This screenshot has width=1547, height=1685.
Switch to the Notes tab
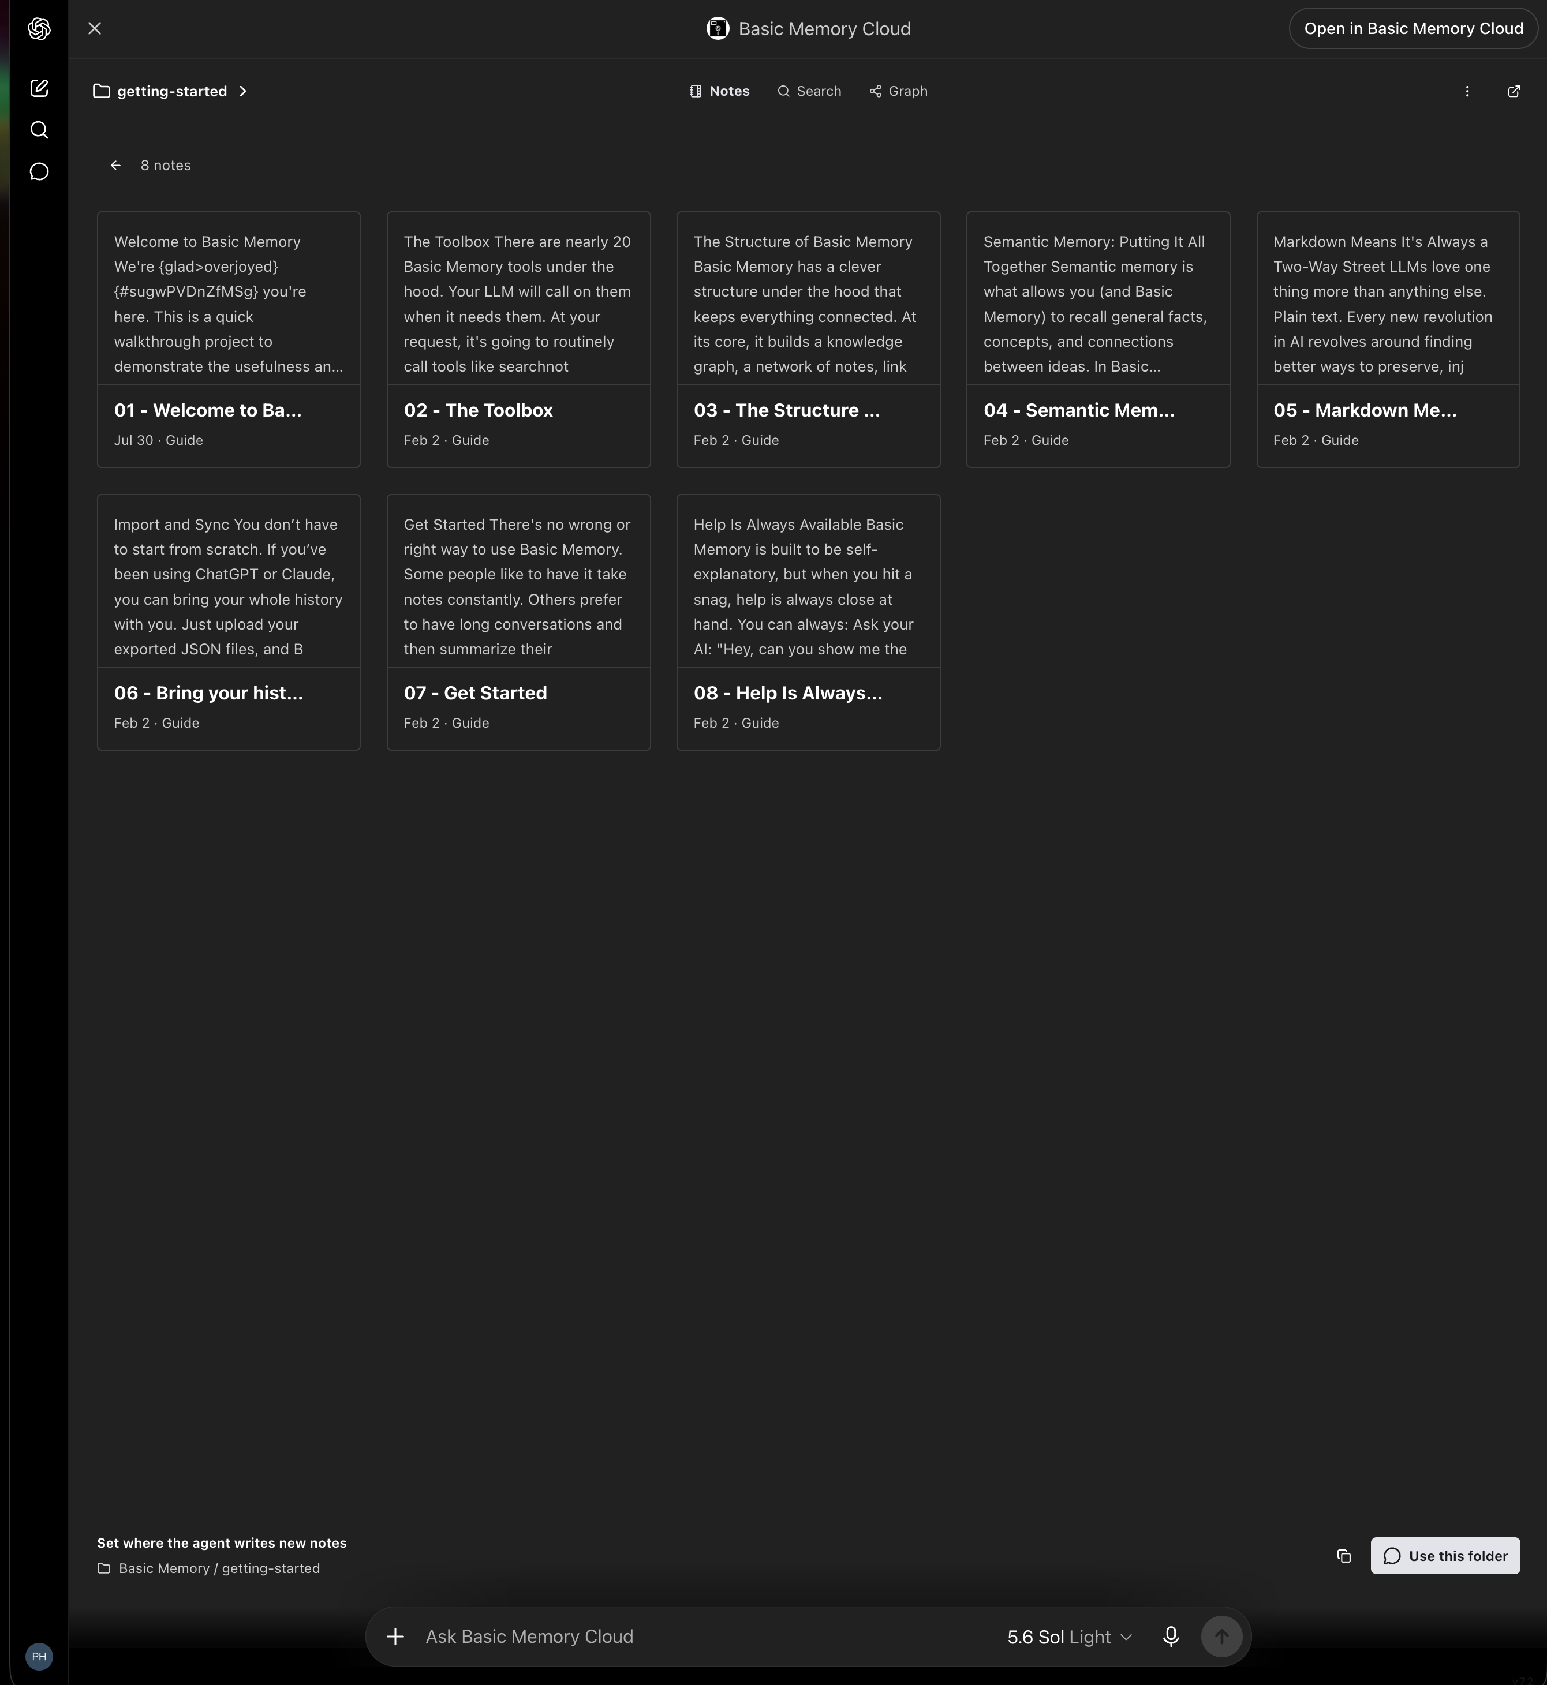pyautogui.click(x=719, y=91)
